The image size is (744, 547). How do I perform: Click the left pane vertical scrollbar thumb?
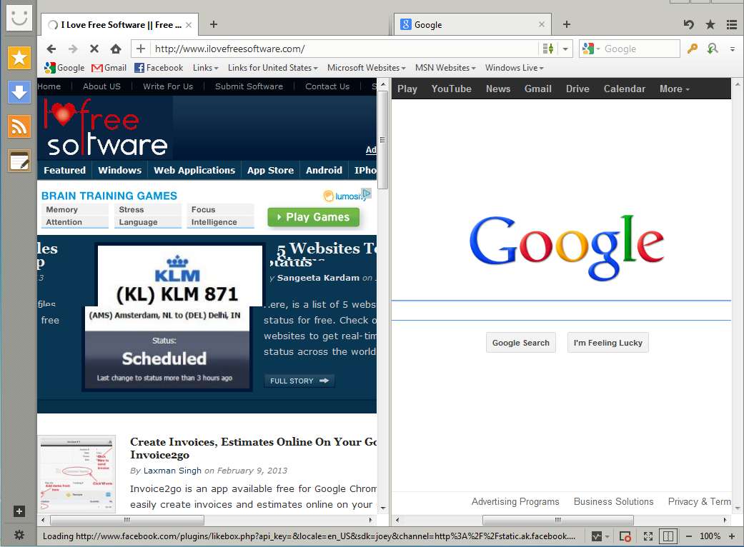click(x=382, y=141)
